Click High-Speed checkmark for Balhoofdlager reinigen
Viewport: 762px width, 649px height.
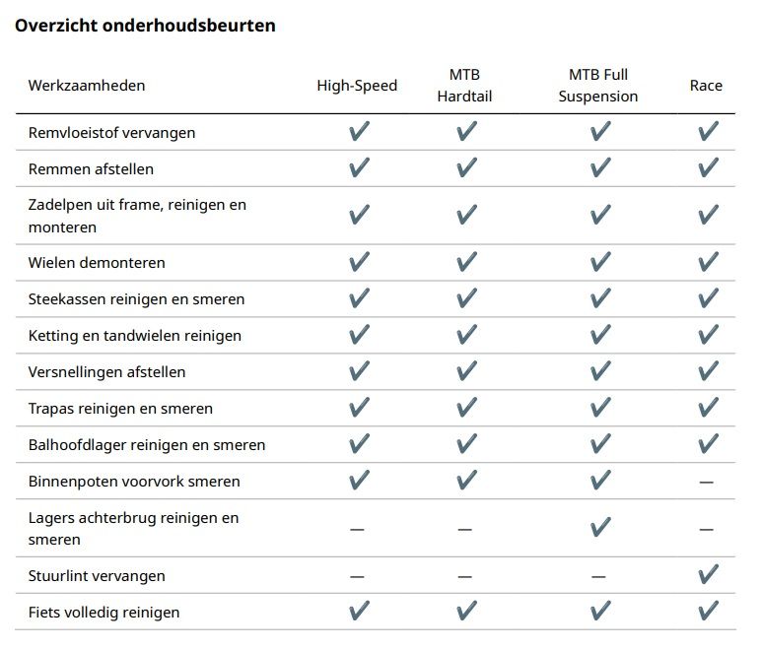point(359,444)
